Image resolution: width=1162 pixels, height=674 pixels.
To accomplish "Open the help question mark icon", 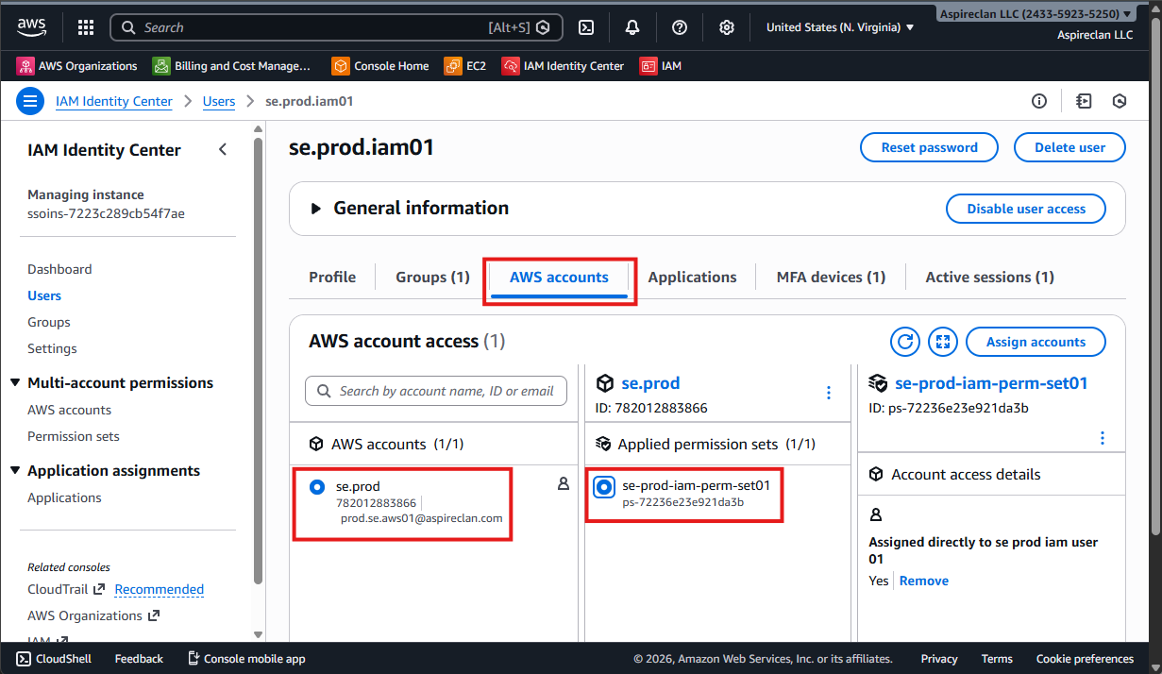I will point(680,27).
